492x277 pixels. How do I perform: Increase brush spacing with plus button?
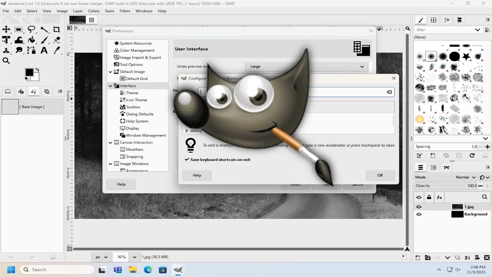click(x=487, y=147)
